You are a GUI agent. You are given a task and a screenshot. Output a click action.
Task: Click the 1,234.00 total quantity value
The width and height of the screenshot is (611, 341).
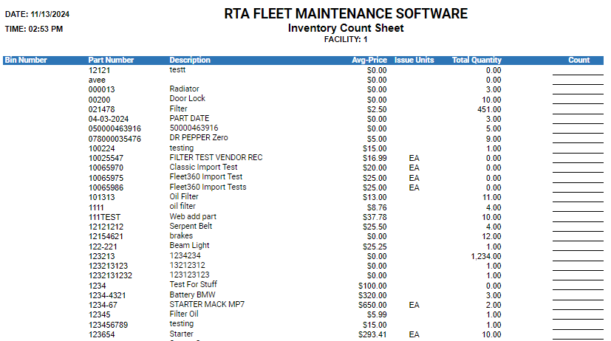click(x=485, y=256)
